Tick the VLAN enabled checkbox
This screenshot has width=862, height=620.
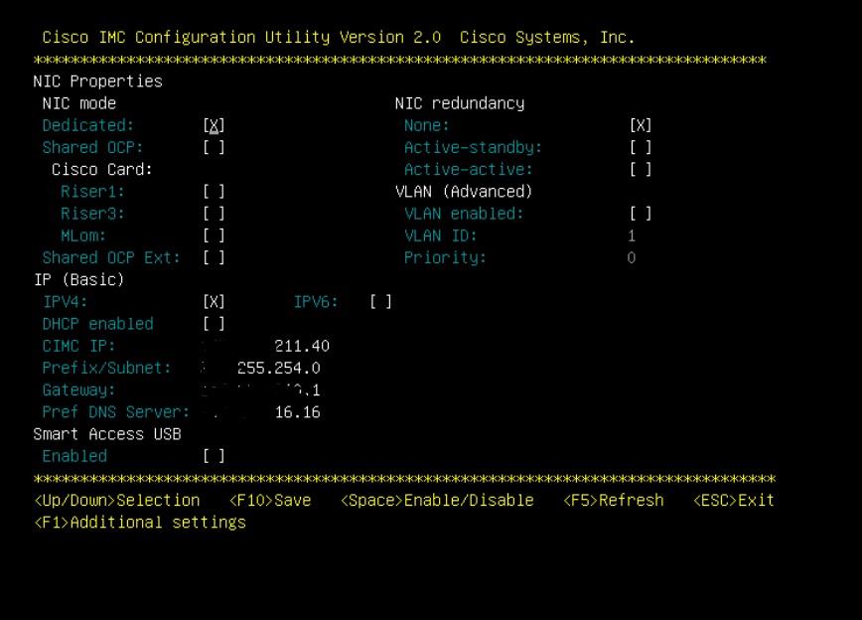(x=641, y=214)
